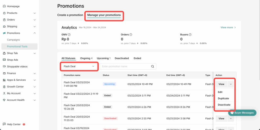This screenshot has width=260, height=130.
Task: Click the Shop Ads icon in sidebar
Action: [4, 60]
